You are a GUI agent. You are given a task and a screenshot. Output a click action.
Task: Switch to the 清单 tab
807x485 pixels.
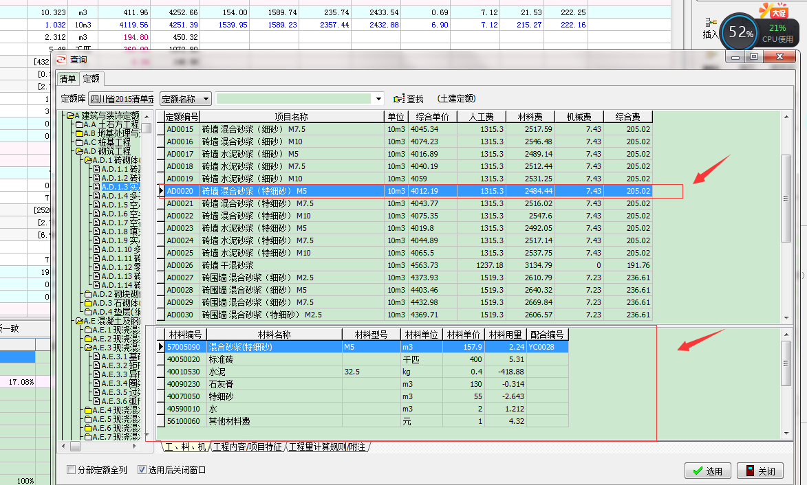[x=67, y=78]
